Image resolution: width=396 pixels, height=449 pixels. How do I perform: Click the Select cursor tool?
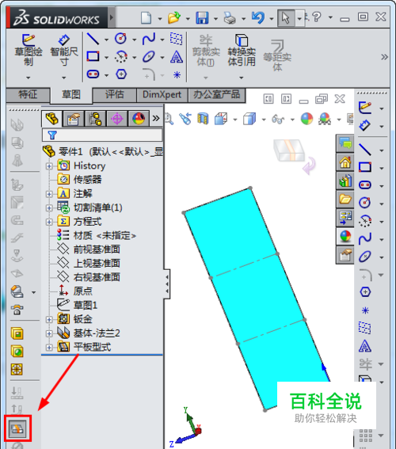(x=285, y=17)
